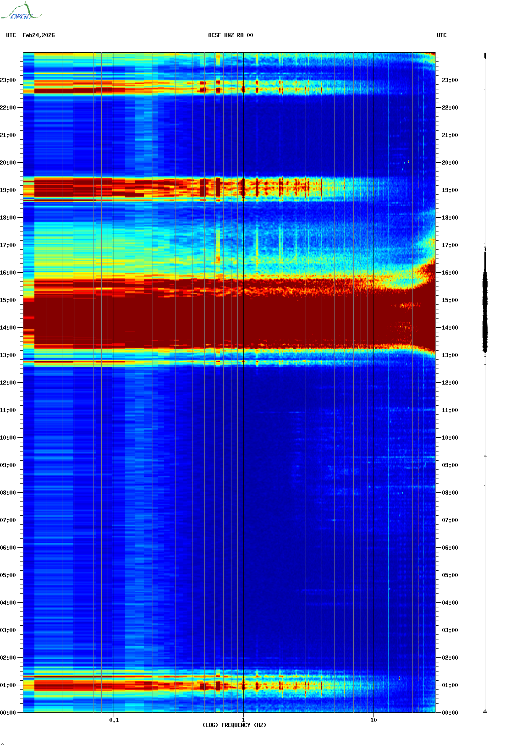Image resolution: width=505 pixels, height=749 pixels.
Task: Select the station title OCSF HNZ RA 00
Action: point(231,35)
